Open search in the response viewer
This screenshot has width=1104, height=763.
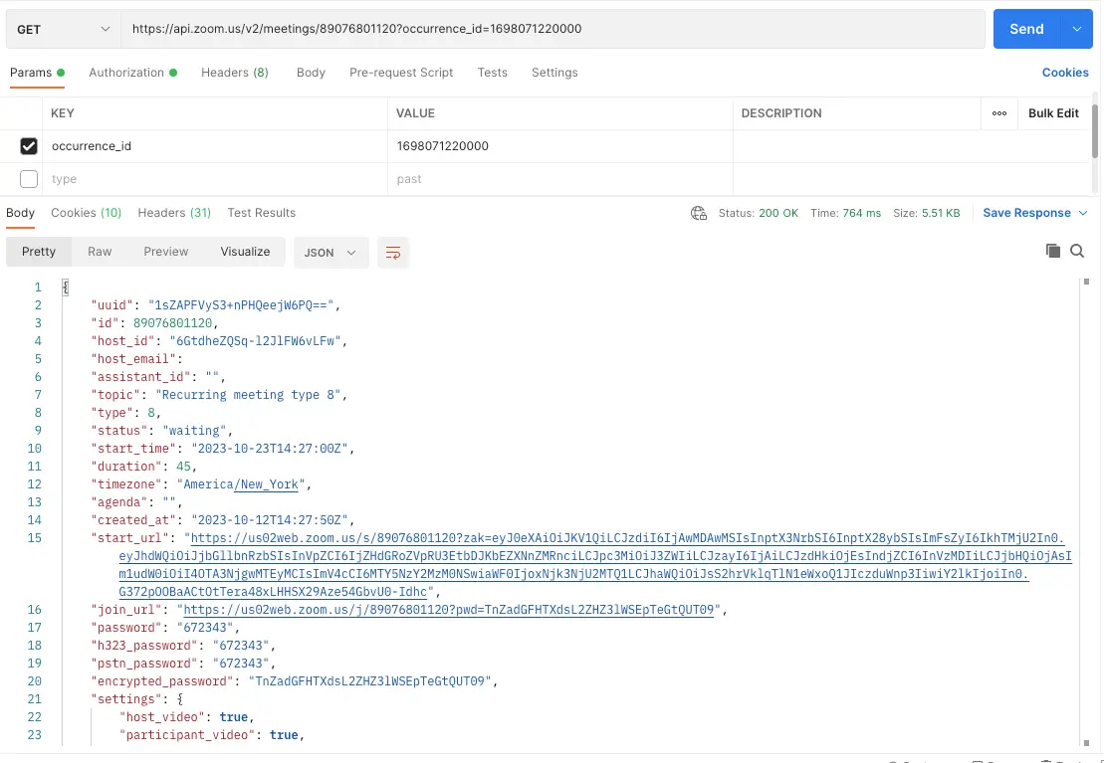pos(1076,251)
